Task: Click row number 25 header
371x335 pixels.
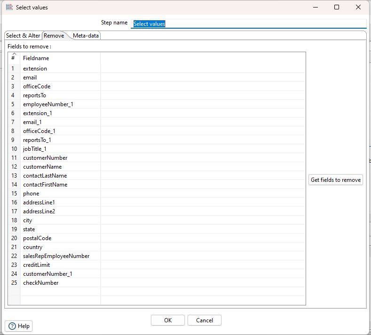Action: pyautogui.click(x=14, y=283)
